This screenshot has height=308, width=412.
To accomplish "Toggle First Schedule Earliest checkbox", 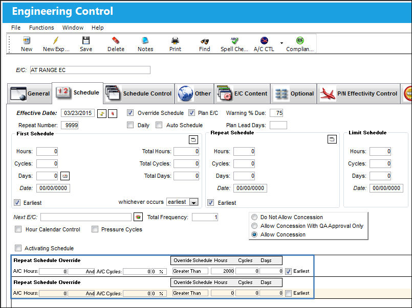I will click(x=17, y=202).
